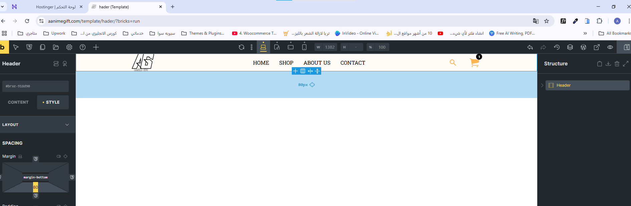This screenshot has width=631, height=206.
Task: Open the Pages icon in toolbar
Action: pyautogui.click(x=42, y=47)
